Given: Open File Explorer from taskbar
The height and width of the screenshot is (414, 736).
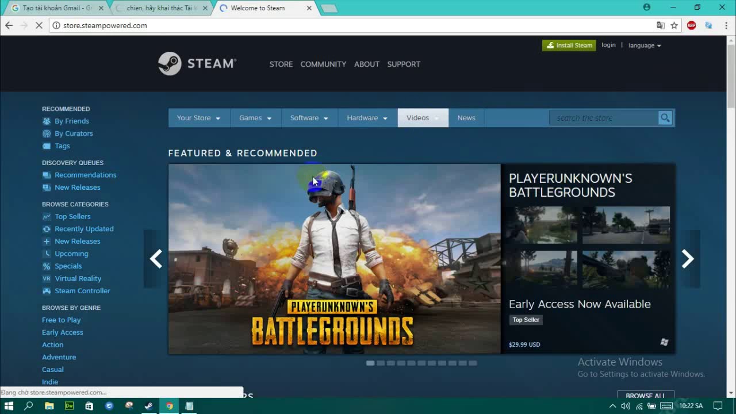Looking at the screenshot, I should (49, 406).
